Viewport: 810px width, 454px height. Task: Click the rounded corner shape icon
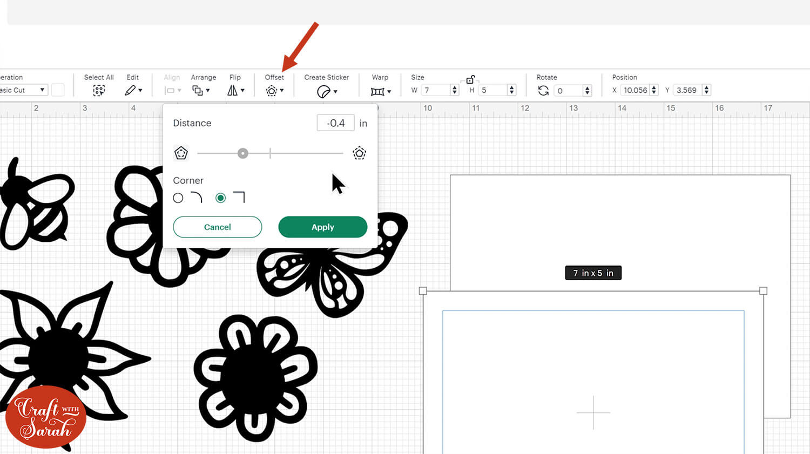pos(197,198)
